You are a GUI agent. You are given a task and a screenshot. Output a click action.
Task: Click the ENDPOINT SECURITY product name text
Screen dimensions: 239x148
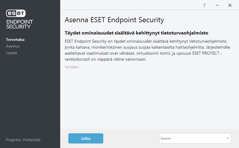20,24
